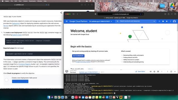Go back in the front Safari window
Image resolution: width=178 pixels, height=100 pixels.
(77, 14)
